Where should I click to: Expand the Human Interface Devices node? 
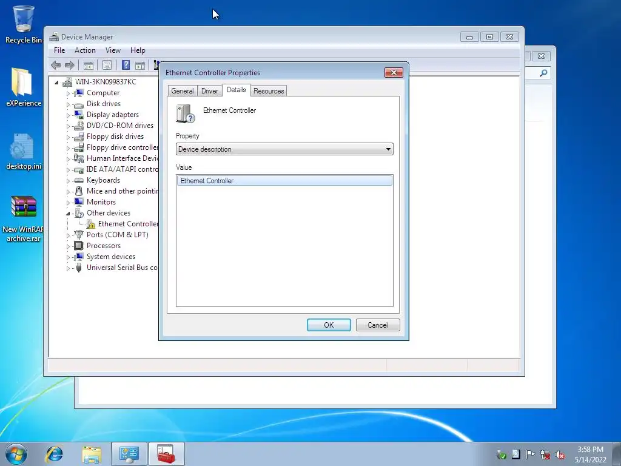click(x=68, y=159)
